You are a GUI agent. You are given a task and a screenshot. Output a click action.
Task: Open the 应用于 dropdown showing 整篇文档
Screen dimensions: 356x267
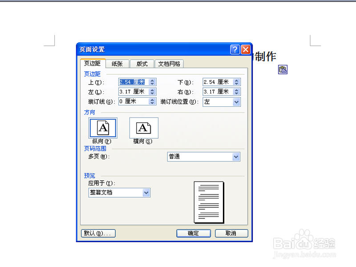[x=146, y=192]
